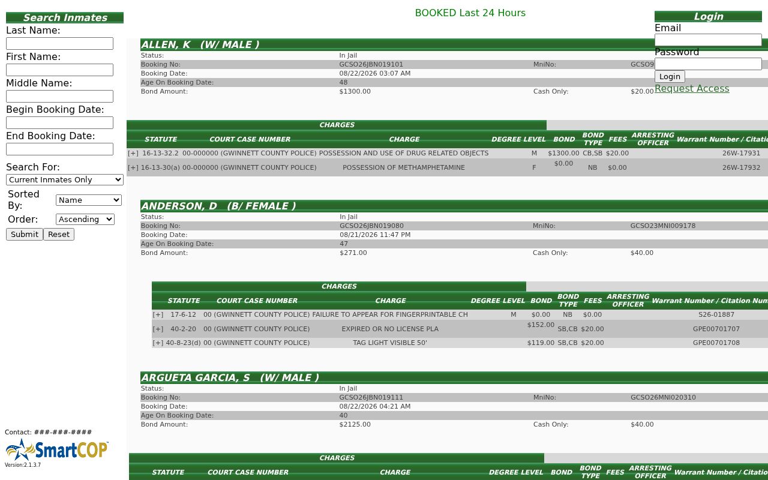
Task: Open the Order dropdown
Action: click(x=85, y=219)
